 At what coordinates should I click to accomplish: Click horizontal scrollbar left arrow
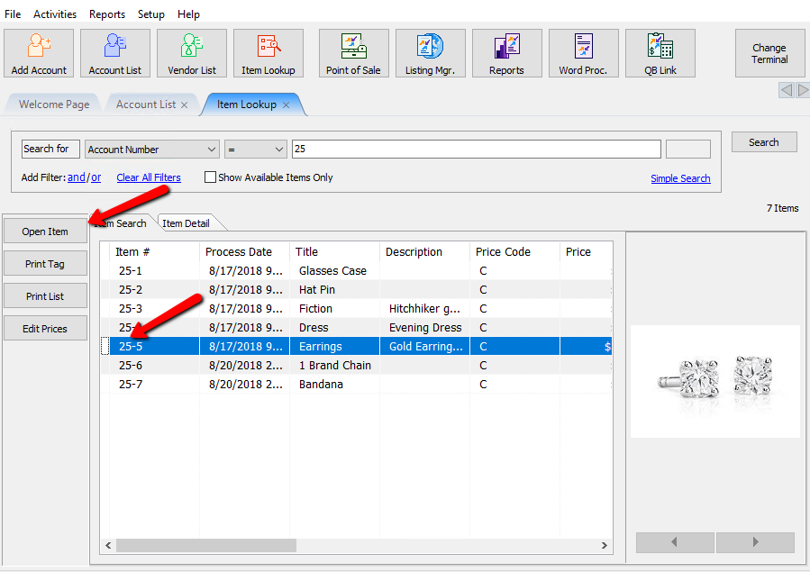tap(108, 545)
